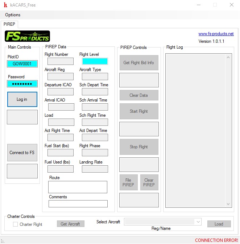
Task: Click the kACARS app icon in title bar
Action: [5, 5]
